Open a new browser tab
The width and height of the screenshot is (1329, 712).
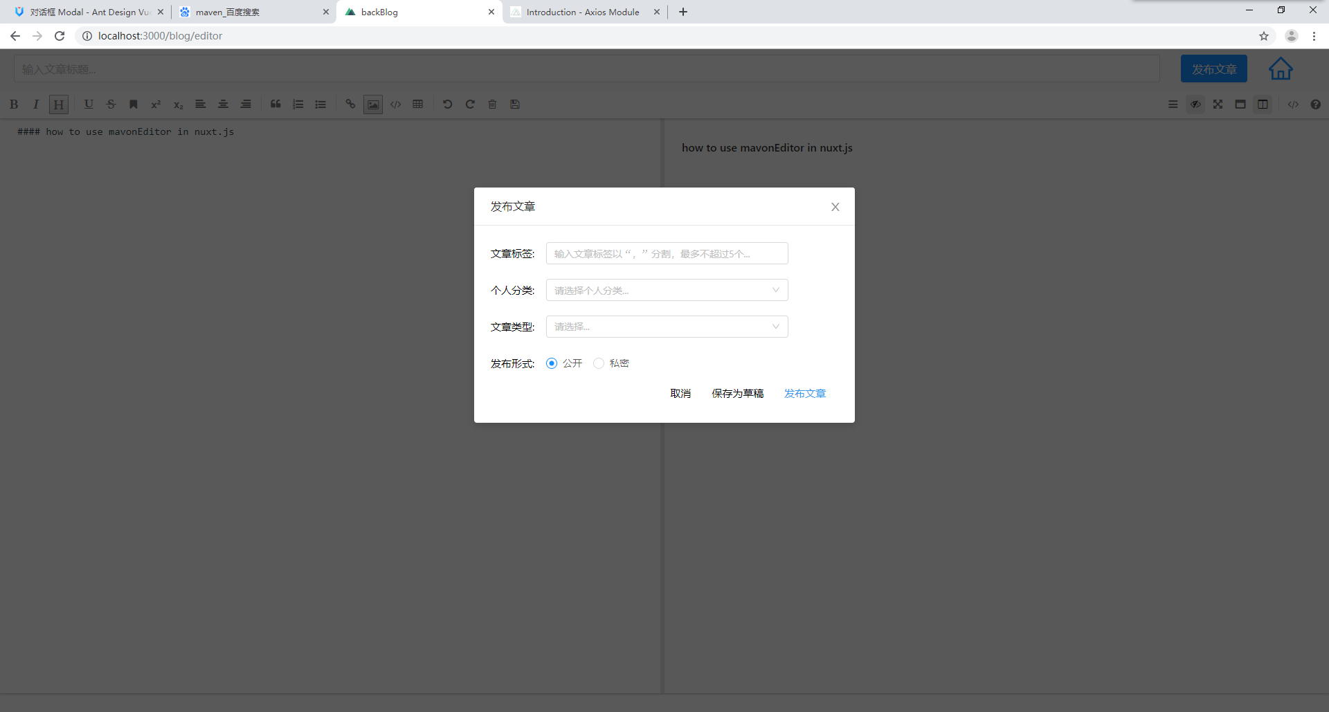(x=683, y=12)
